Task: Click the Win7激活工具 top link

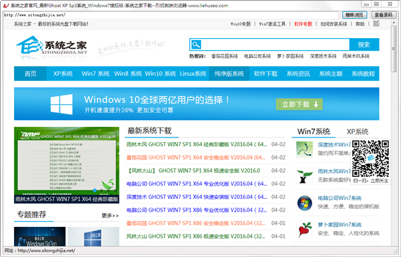Action: (x=272, y=24)
